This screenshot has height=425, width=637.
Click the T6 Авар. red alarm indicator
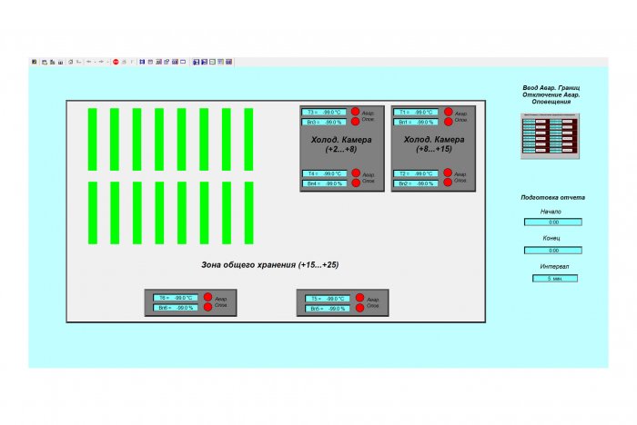[207, 297]
